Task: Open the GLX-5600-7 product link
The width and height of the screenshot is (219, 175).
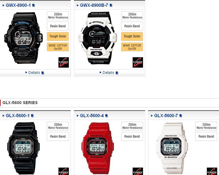Action: [166, 116]
